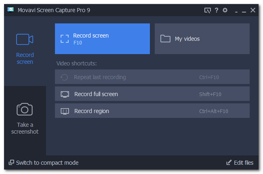Click the repeat arrow icon for last recording

point(64,77)
